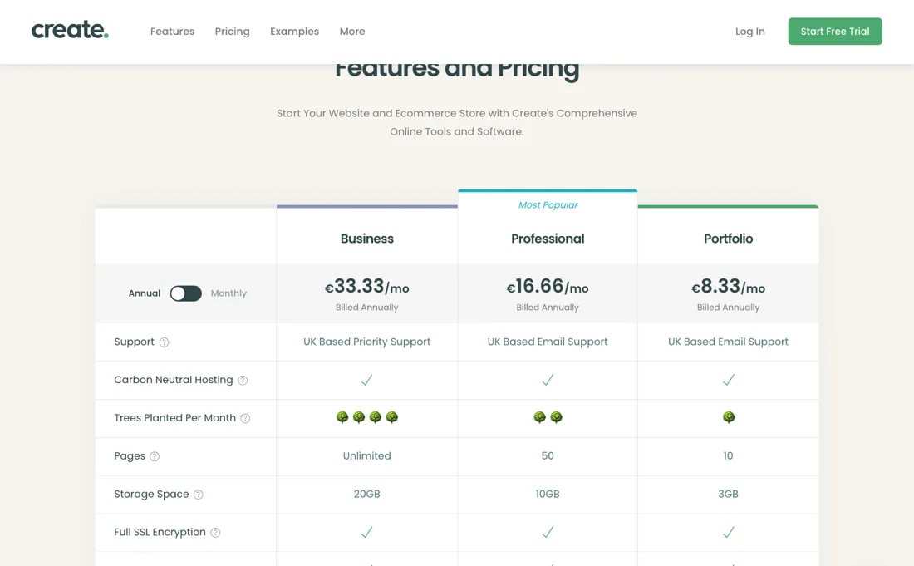The image size is (914, 566).
Task: Go to the Pricing nav item
Action: [232, 32]
